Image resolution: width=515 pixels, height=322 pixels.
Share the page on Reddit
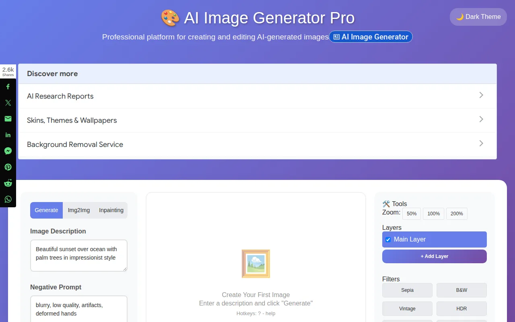(8, 183)
